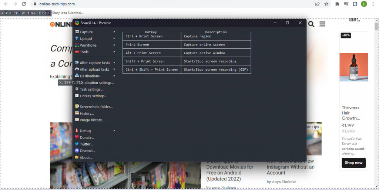Click 'Shift + Print Screen' hotkey cell
Screen dimensions: 379x190
[x=152, y=61]
